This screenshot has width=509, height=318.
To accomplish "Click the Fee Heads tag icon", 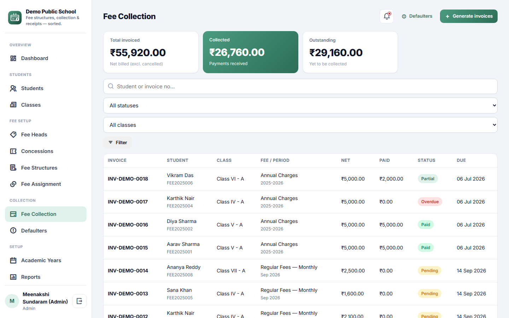I will tap(13, 135).
